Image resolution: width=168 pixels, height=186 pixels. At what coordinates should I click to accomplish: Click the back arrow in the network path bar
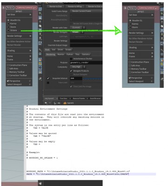pos(46,103)
